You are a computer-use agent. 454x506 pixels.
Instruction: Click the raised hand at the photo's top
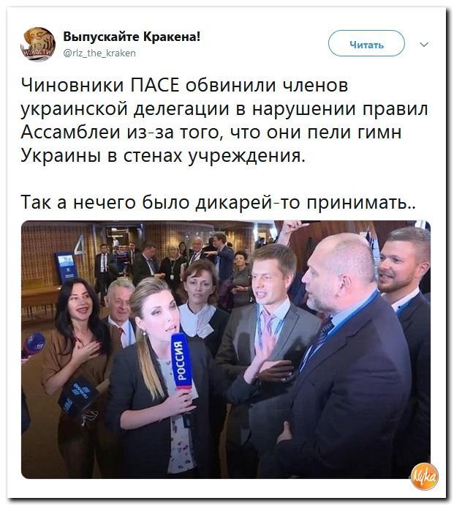point(291,230)
